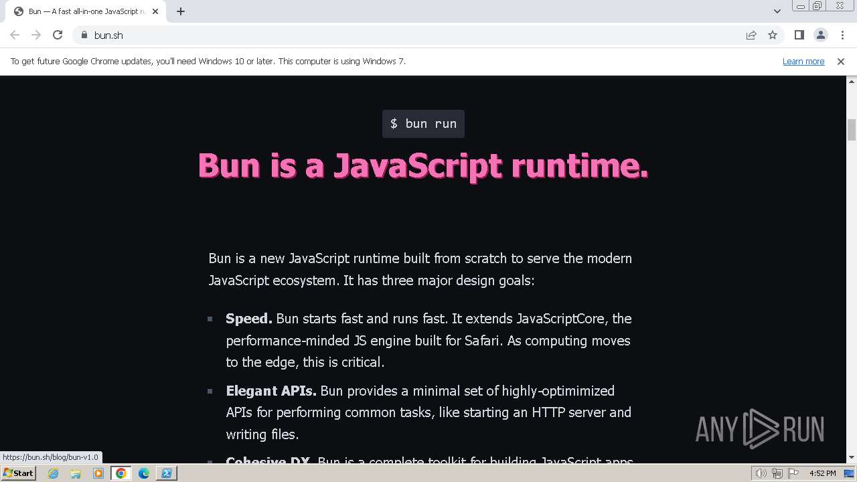857x482 pixels.
Task: Bookmark this tab with the star icon
Action: (x=773, y=35)
